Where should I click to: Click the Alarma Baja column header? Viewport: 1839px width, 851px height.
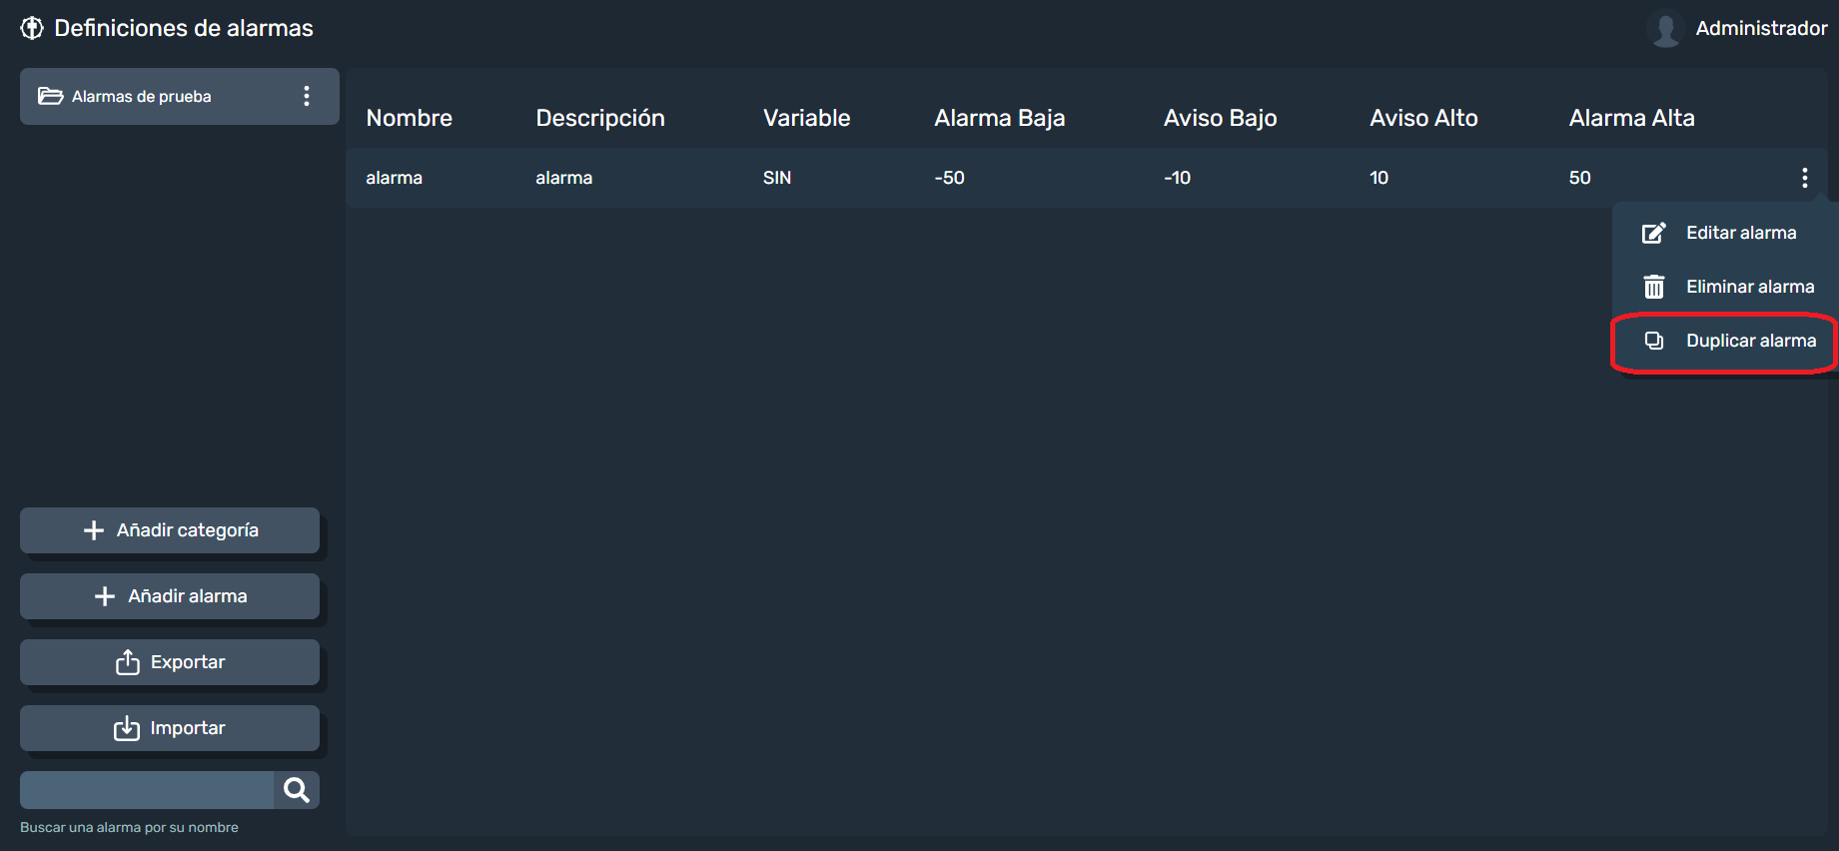1000,118
